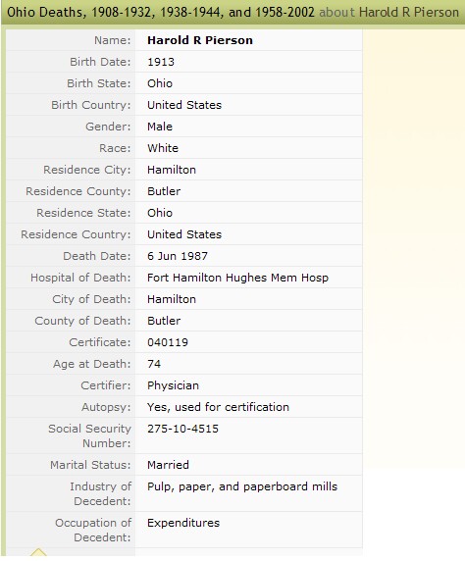This screenshot has width=465, height=561.
Task: Click the Marital Status value Married
Action: (x=168, y=465)
